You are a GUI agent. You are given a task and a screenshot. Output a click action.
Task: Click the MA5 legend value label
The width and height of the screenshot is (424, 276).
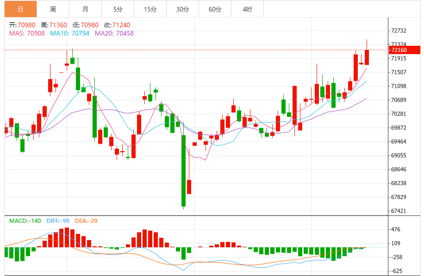27,33
